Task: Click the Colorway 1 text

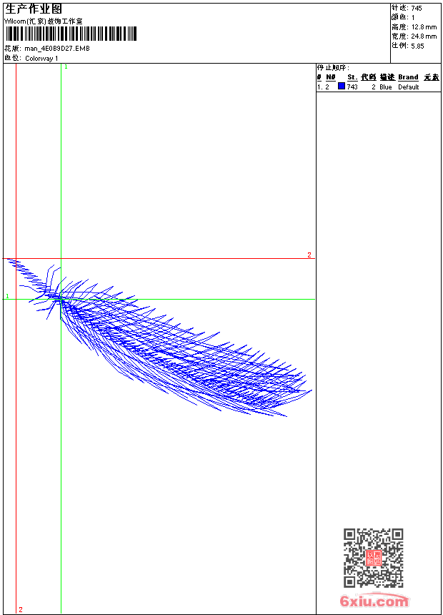Action: tap(41, 59)
